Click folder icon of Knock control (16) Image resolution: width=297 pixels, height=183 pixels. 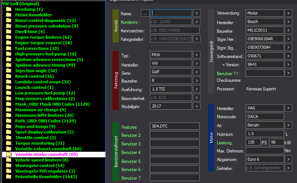tap(9, 76)
